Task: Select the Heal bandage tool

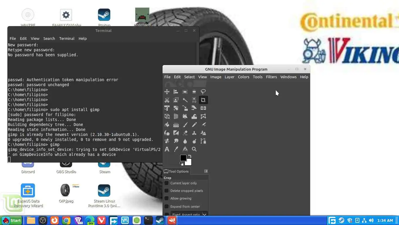Action: click(x=167, y=141)
